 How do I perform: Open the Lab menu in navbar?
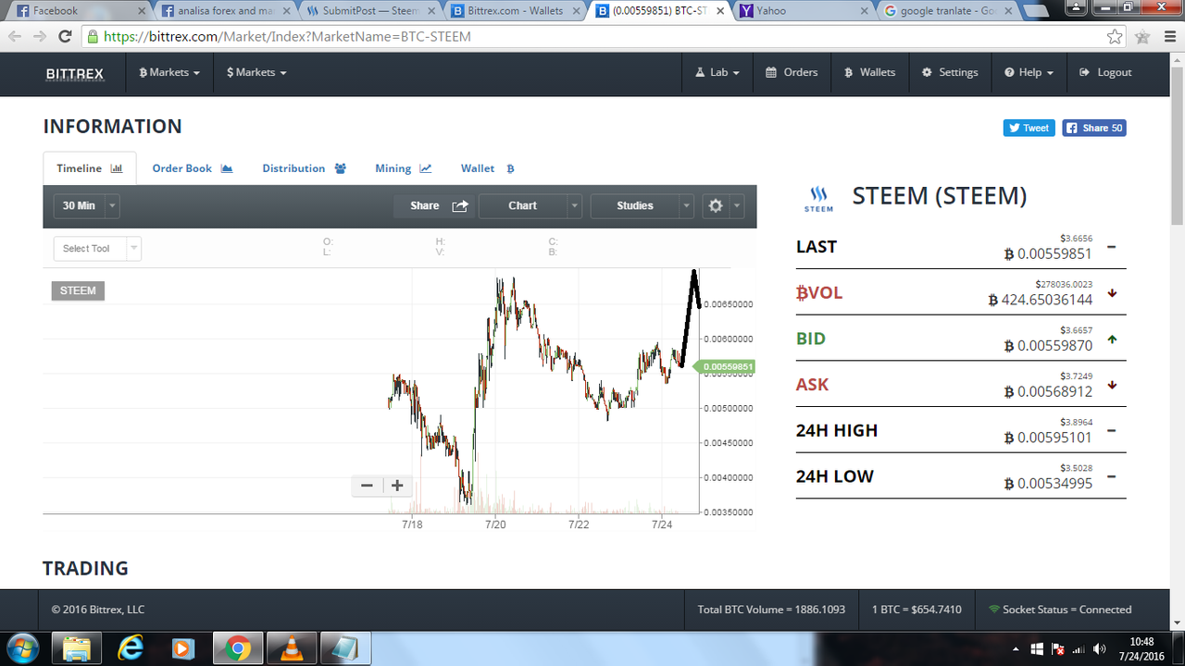pos(717,72)
